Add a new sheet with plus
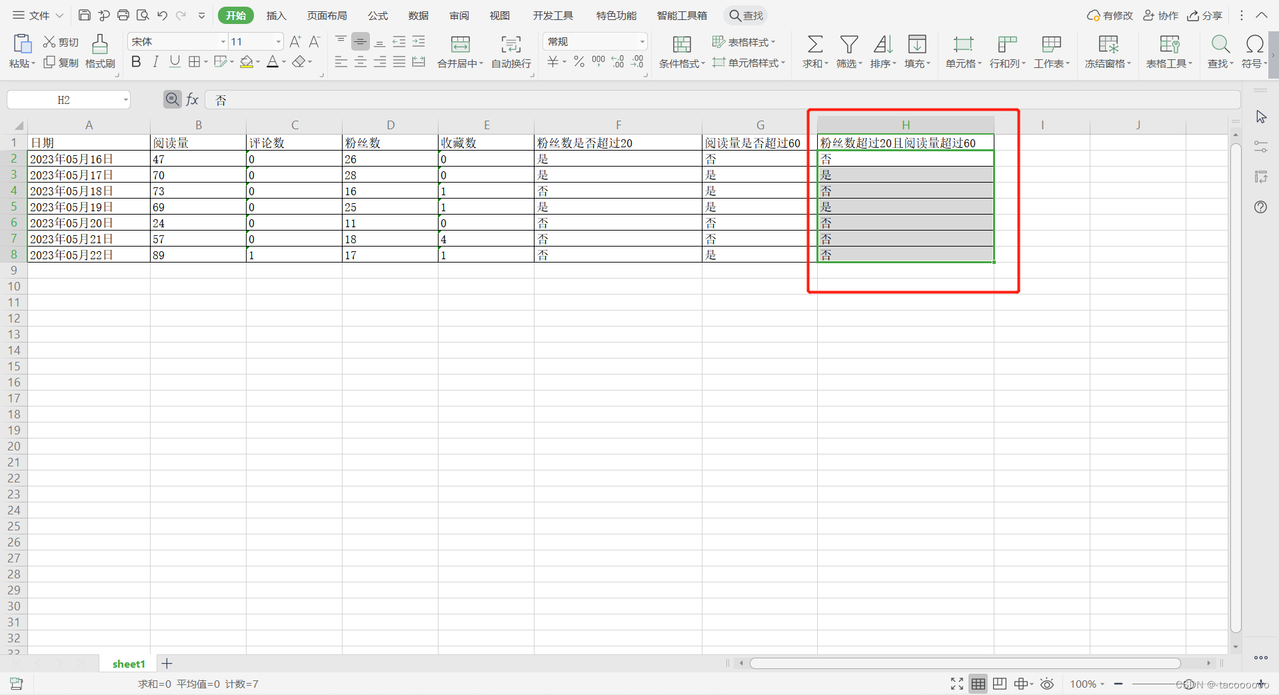 tap(167, 664)
